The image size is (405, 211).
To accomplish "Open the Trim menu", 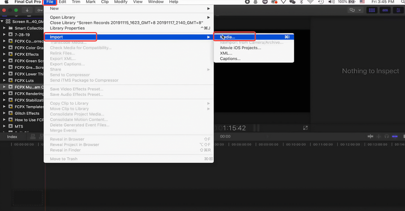I will 76,2.
